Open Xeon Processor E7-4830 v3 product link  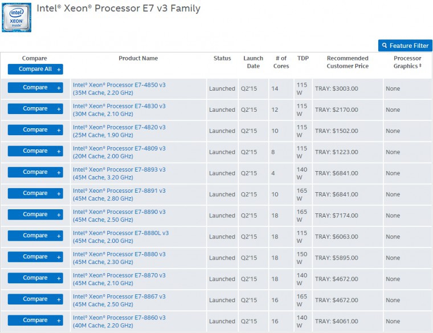(119, 110)
